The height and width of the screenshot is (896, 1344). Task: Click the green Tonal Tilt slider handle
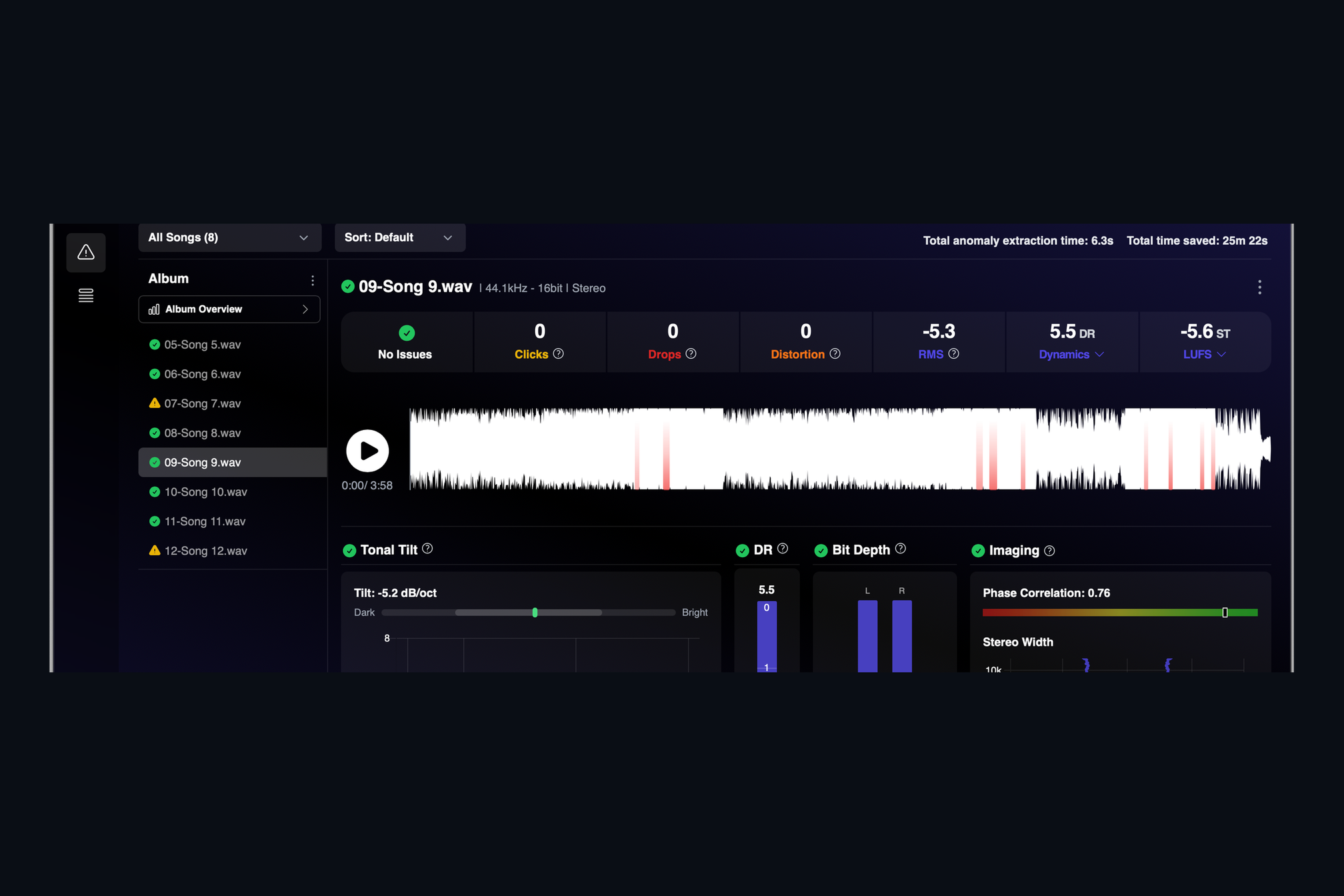(535, 613)
